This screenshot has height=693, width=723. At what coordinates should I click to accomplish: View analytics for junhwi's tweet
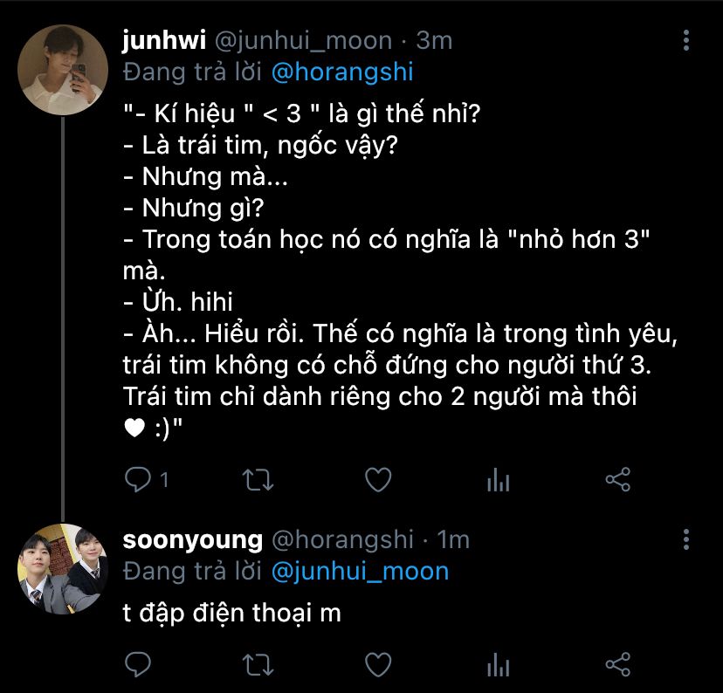pyautogui.click(x=498, y=479)
